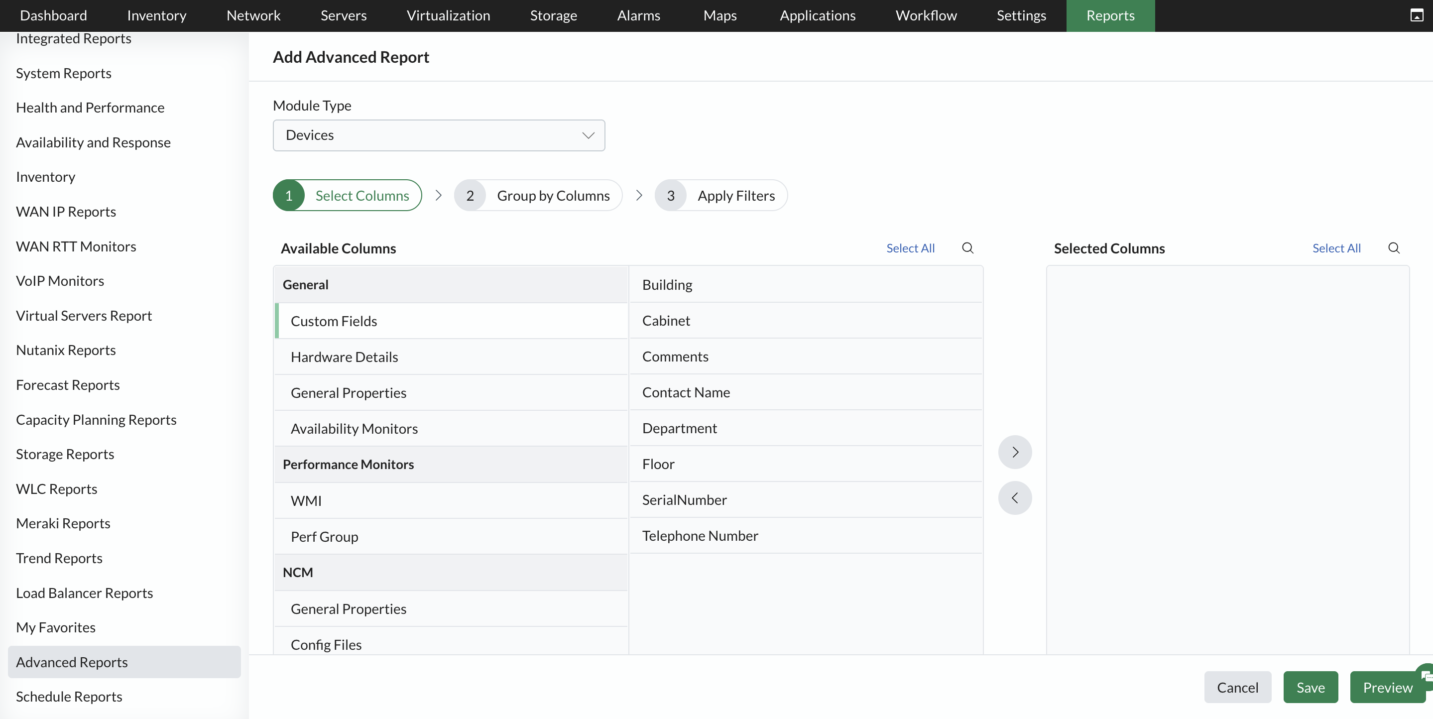Open the Module Type Devices dropdown

coord(439,135)
